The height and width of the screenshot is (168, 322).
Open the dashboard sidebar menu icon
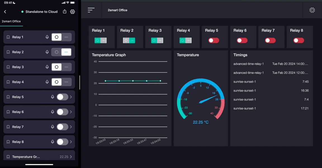coord(91,10)
